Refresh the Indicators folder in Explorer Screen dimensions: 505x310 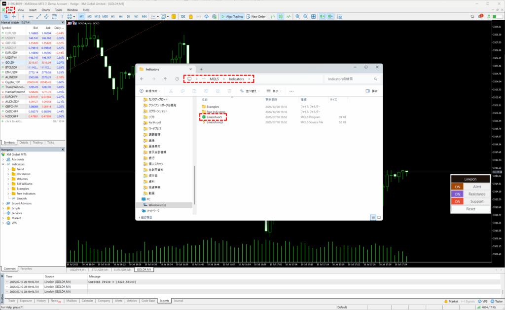177,79
